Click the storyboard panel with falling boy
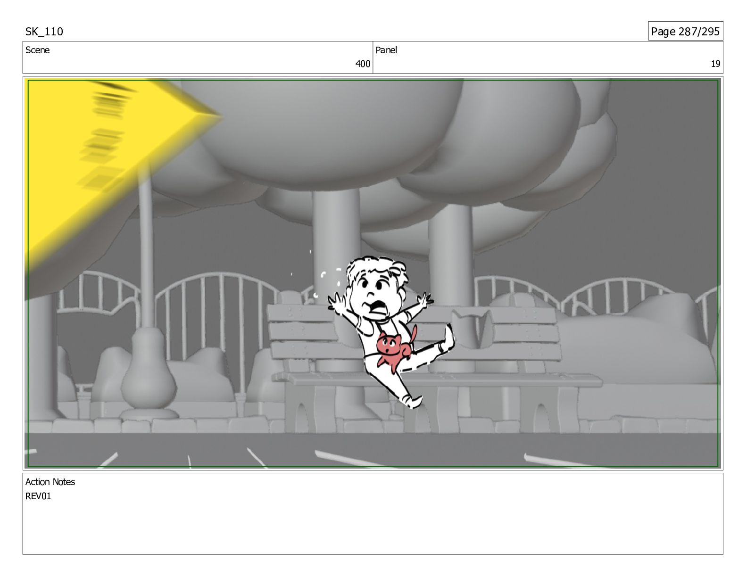 [x=373, y=273]
